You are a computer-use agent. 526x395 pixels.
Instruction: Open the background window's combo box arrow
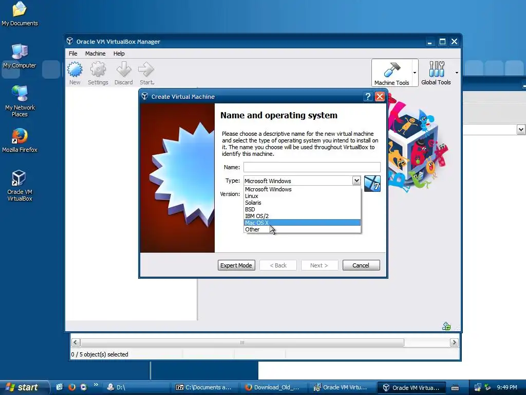tap(521, 129)
